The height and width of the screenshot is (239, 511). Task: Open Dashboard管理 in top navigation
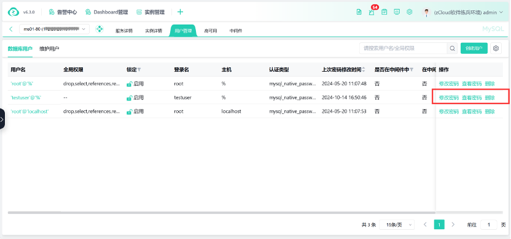pos(107,12)
